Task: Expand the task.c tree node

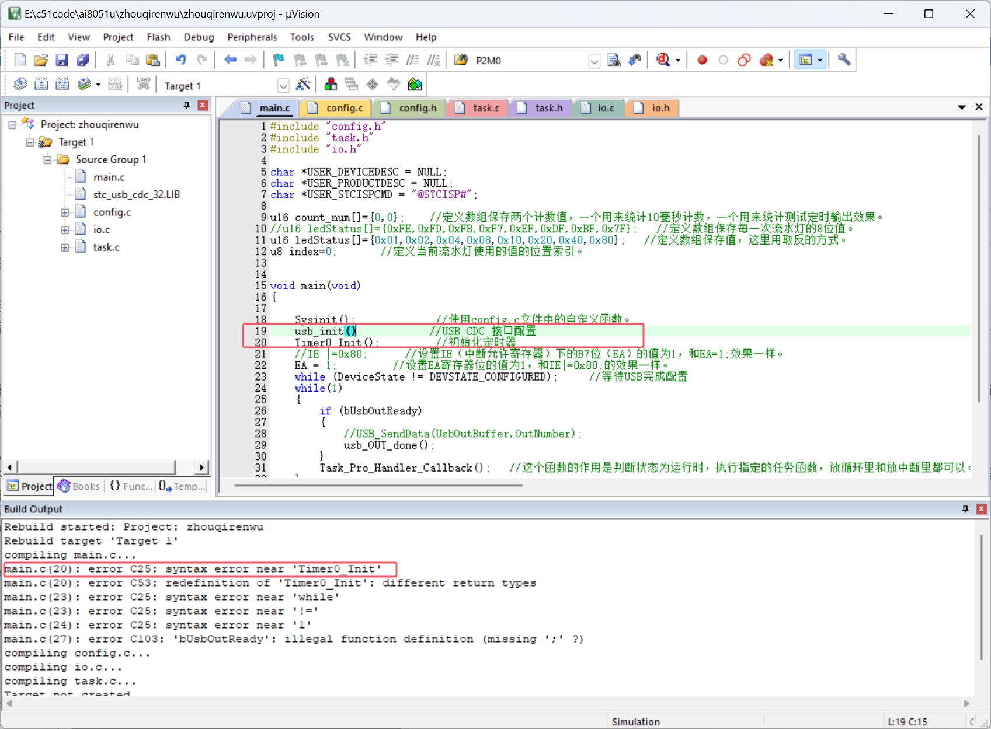Action: click(x=65, y=247)
